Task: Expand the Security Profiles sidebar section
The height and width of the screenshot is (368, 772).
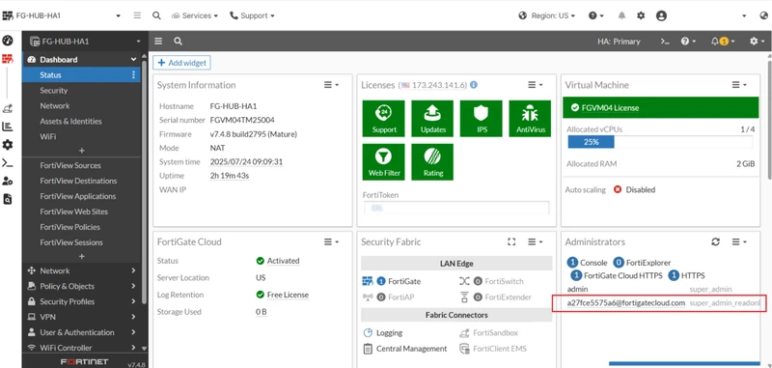Action: [81, 301]
